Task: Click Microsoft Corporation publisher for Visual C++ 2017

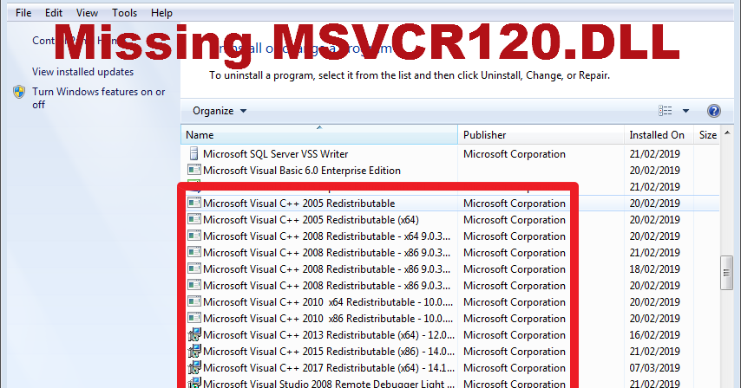Action: tap(515, 368)
